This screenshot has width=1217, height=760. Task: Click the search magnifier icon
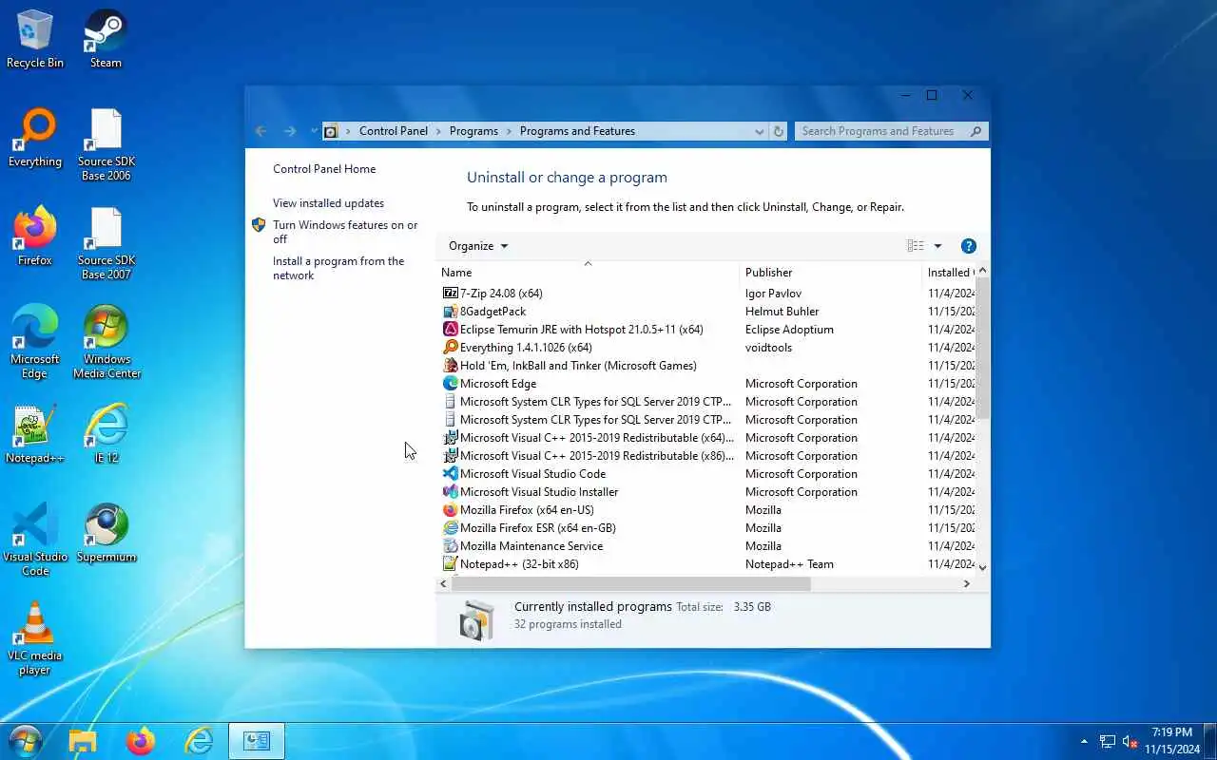click(976, 131)
